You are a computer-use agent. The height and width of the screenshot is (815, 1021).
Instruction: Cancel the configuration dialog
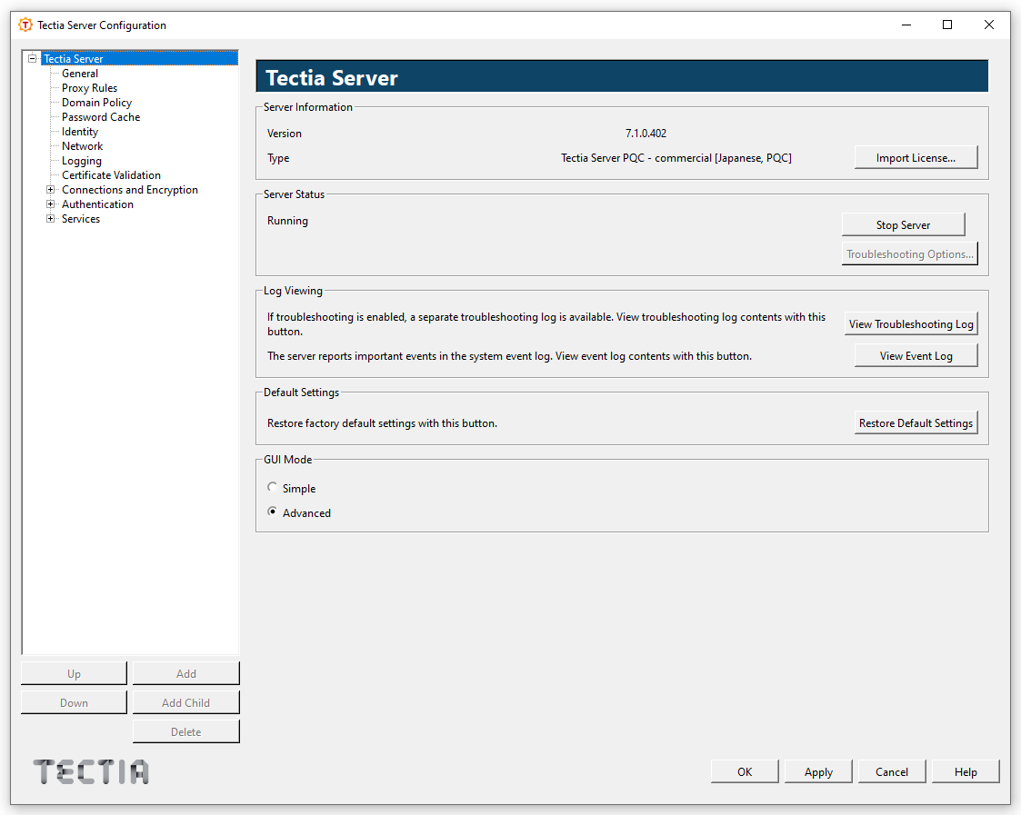891,771
